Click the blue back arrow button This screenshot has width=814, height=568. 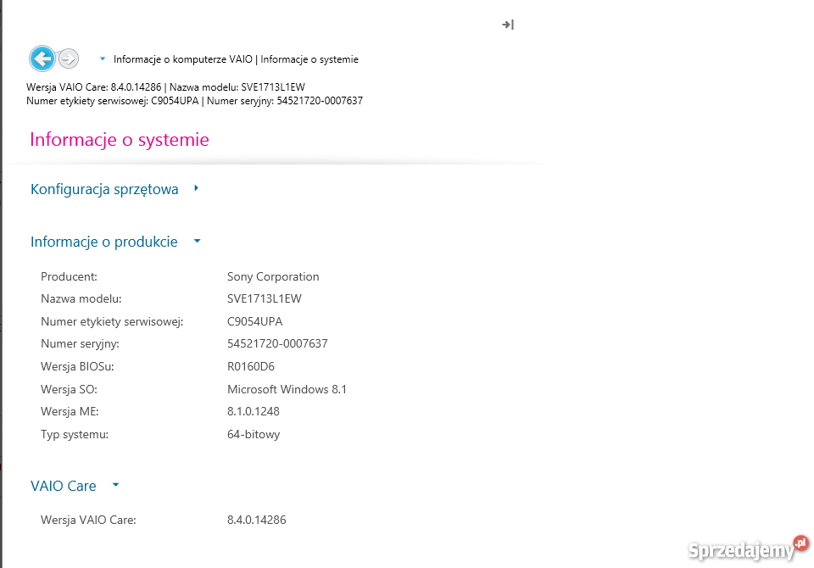[42, 58]
